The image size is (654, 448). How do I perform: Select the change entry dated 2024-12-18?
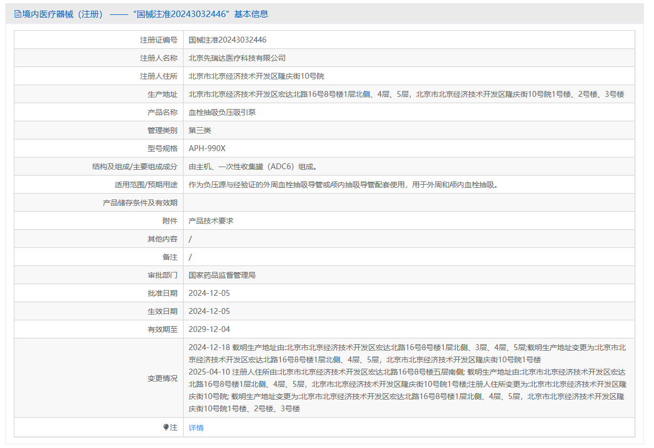tap(407, 354)
